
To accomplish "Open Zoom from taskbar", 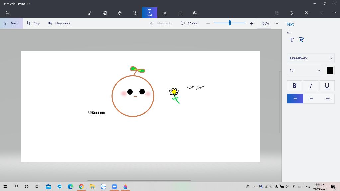I will click(114, 186).
